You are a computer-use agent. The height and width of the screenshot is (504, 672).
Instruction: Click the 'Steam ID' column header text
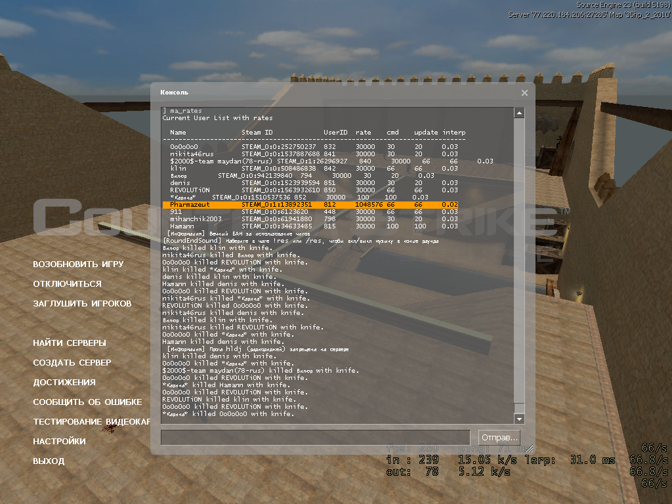[257, 133]
